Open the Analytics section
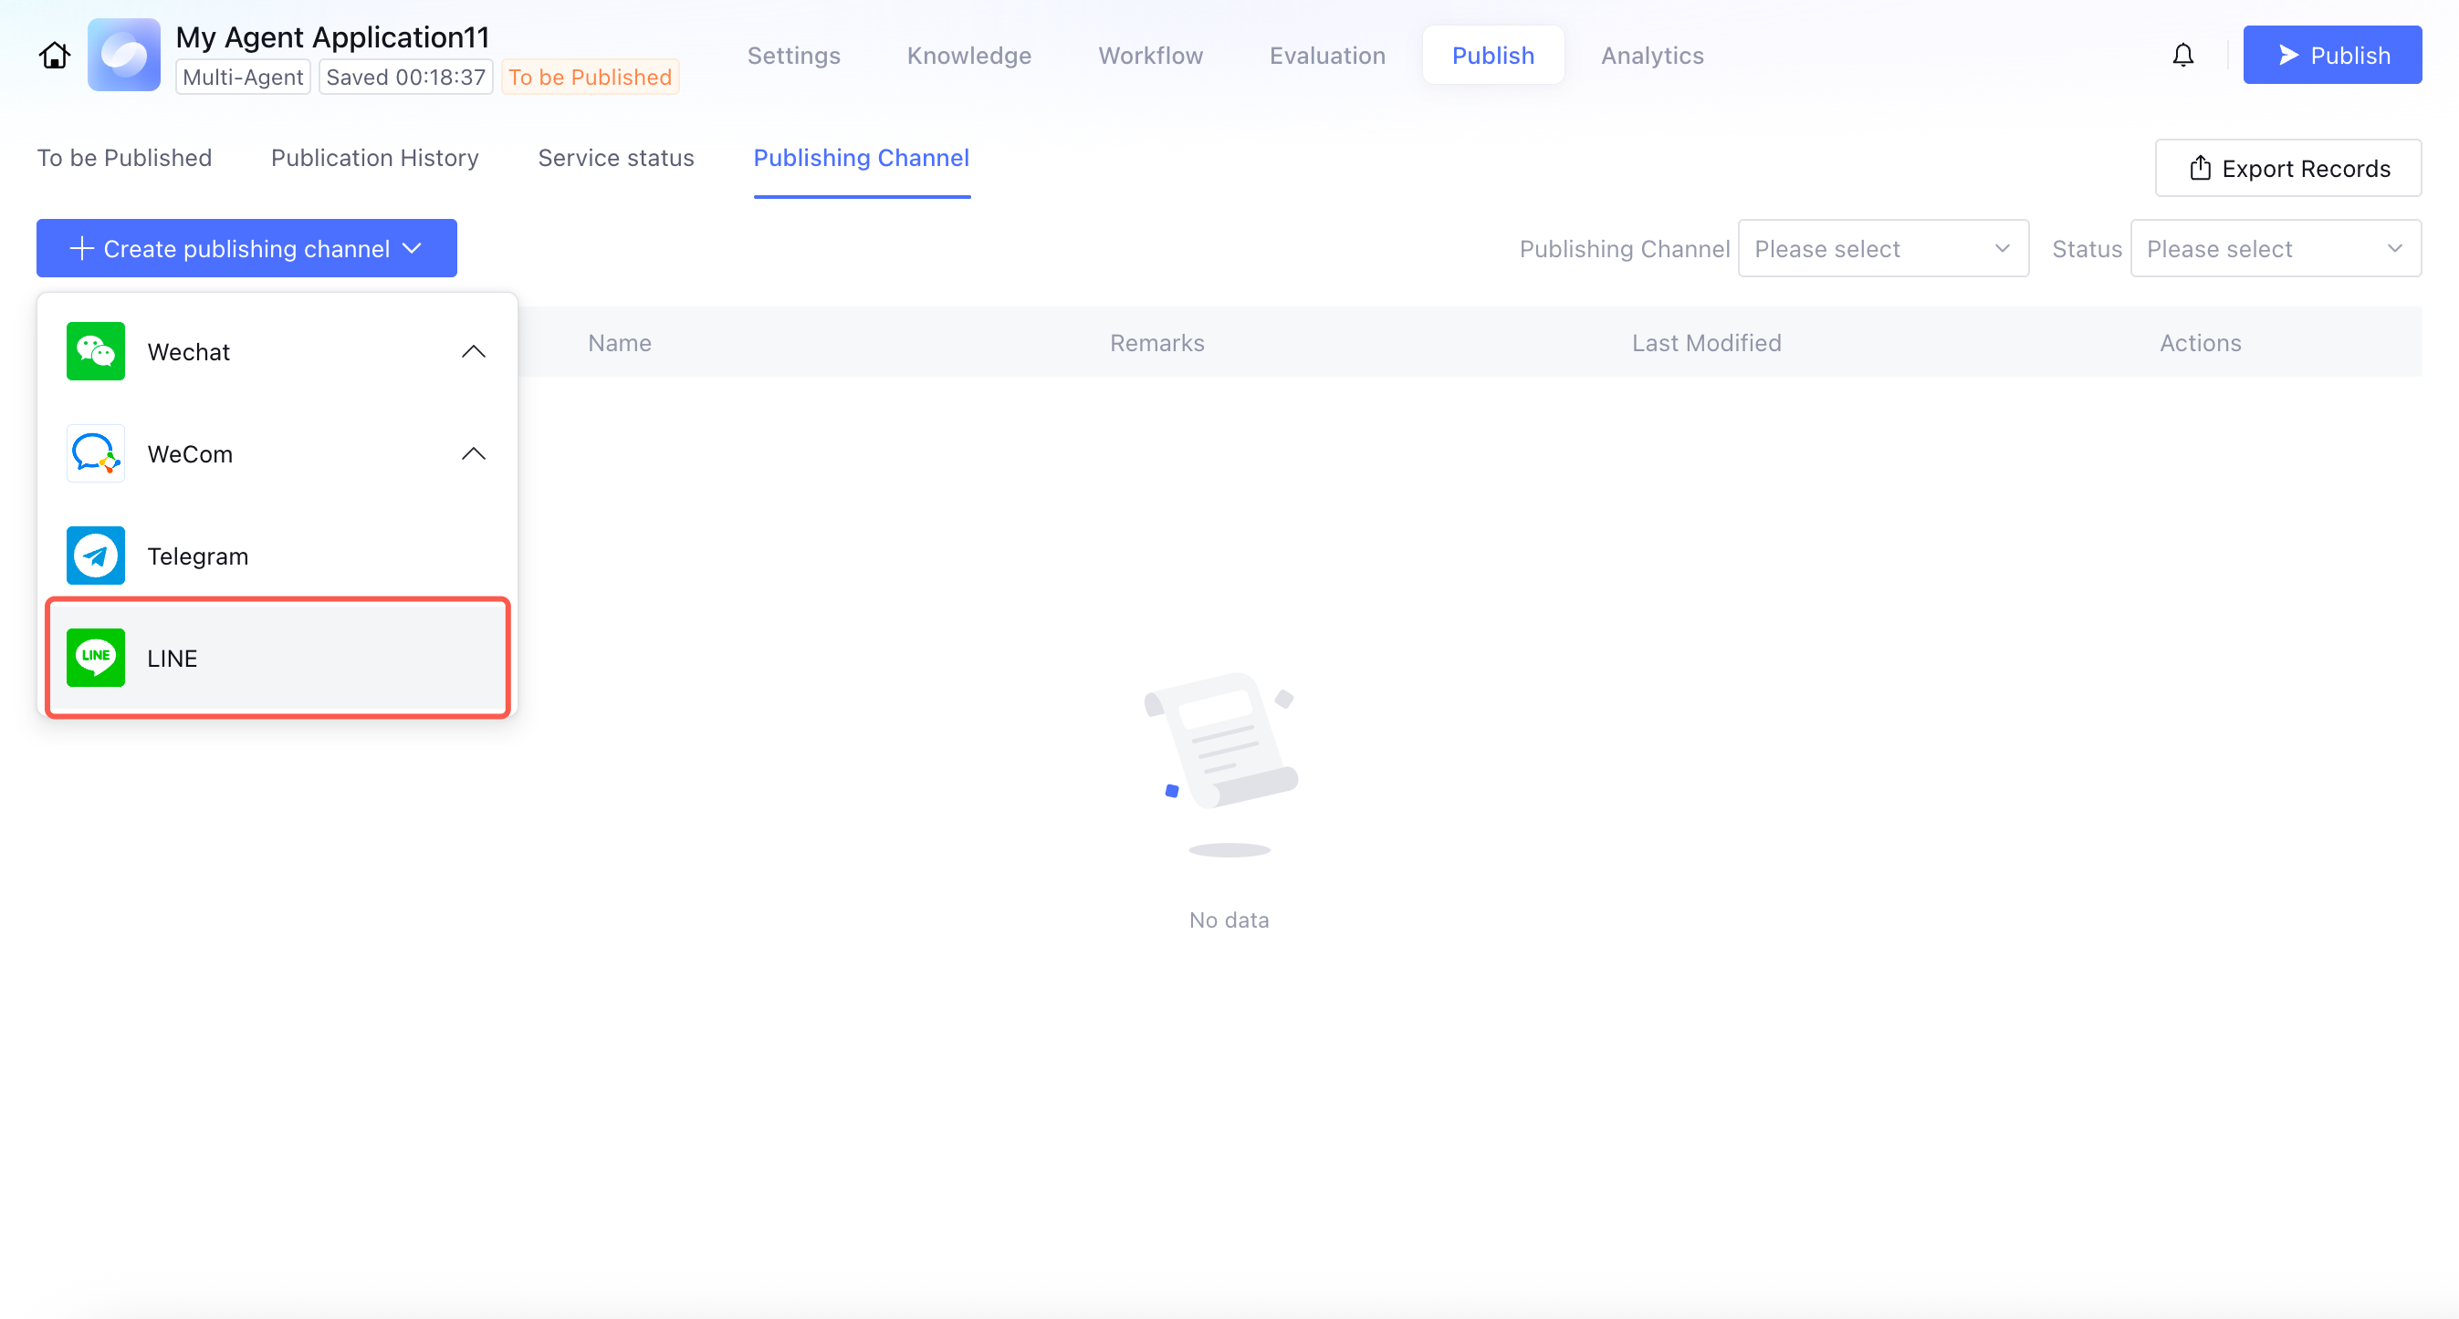The width and height of the screenshot is (2459, 1319). click(x=1651, y=56)
